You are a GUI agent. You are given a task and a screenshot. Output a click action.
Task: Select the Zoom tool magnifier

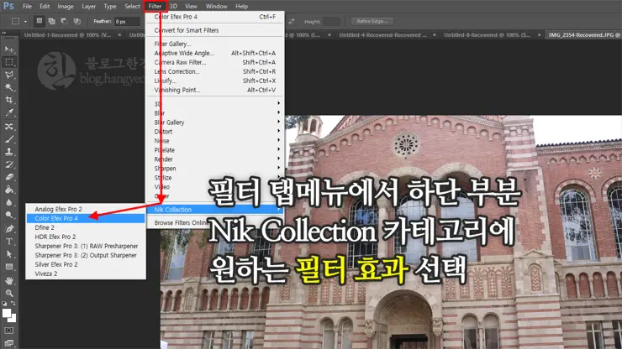(x=8, y=293)
